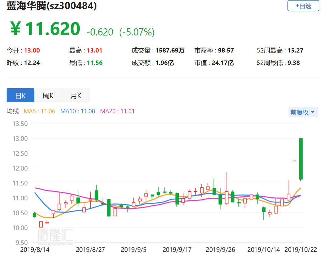
Task: Click 最高 value 13.01
Action: coord(94,50)
